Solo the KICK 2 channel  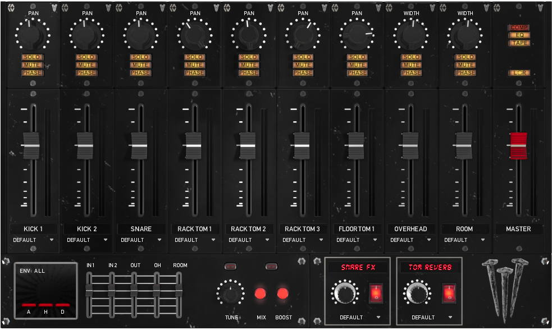(x=86, y=57)
